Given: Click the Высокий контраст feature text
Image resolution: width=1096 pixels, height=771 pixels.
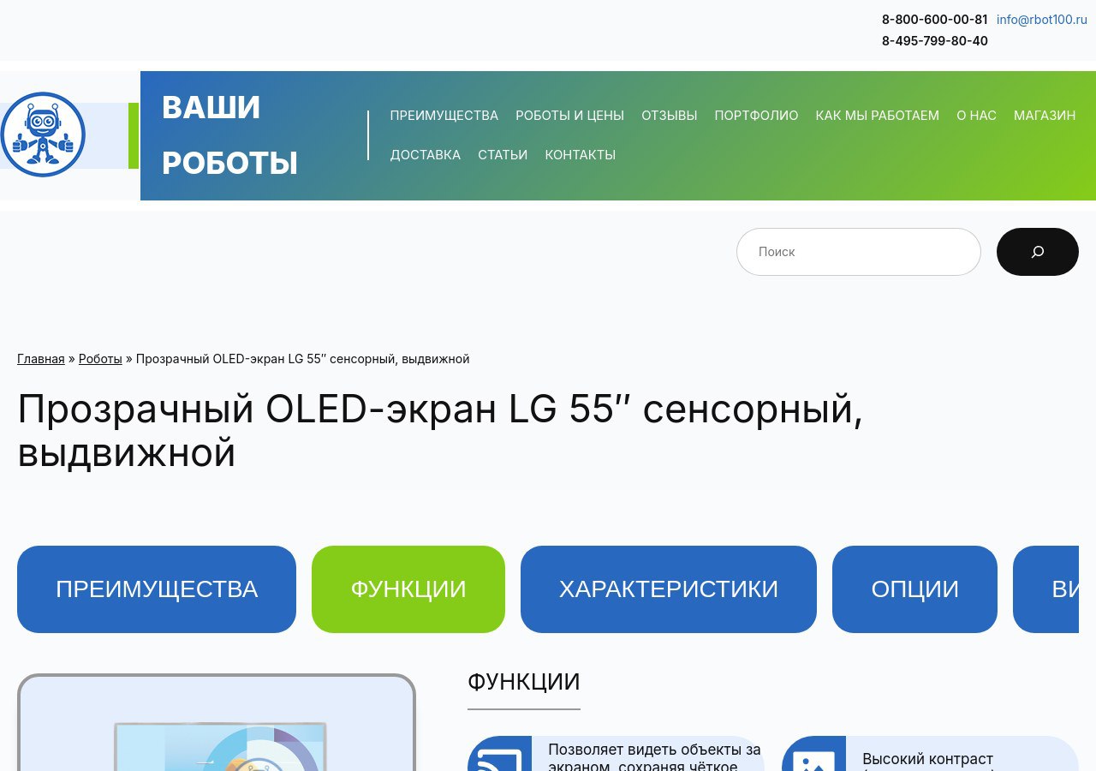Looking at the screenshot, I should 927,759.
